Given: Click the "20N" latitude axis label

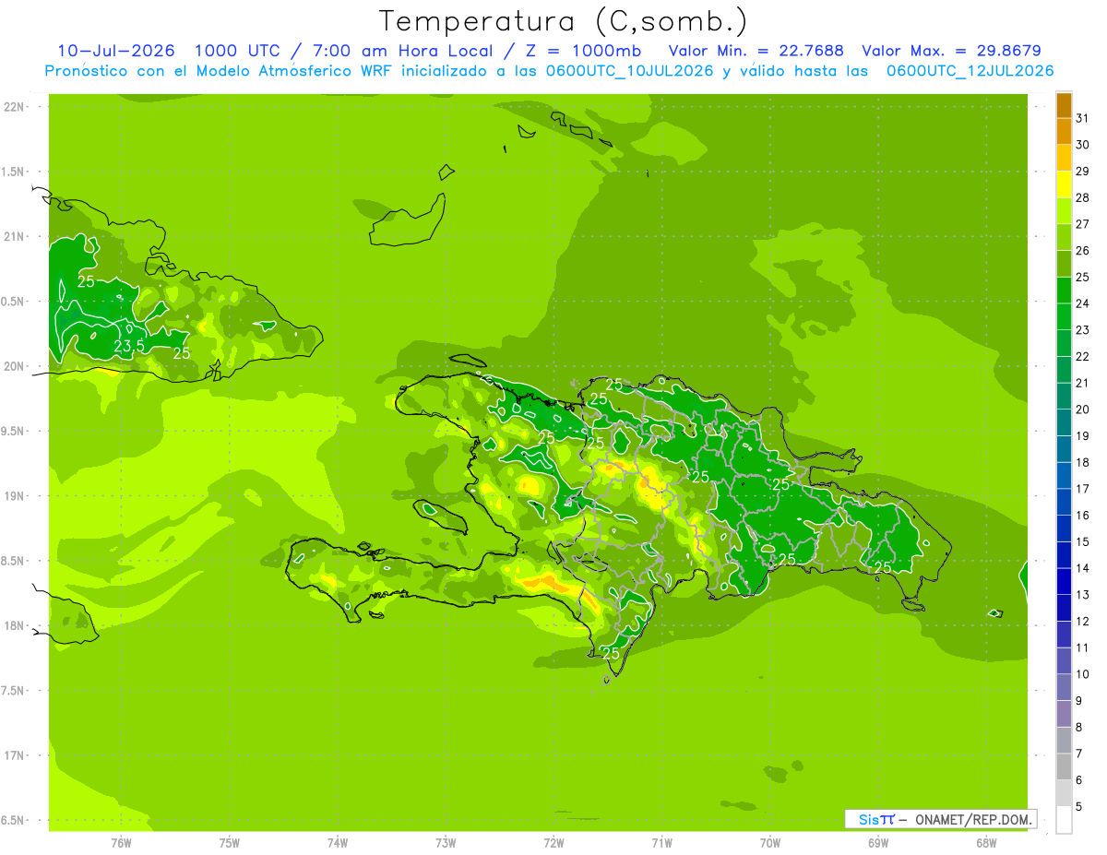Looking at the screenshot, I should pyautogui.click(x=14, y=366).
